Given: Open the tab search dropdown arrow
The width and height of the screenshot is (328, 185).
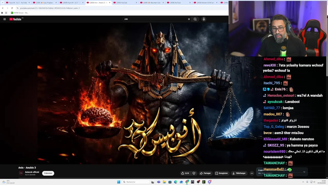Looking at the screenshot, I should pyautogui.click(x=2, y=3).
